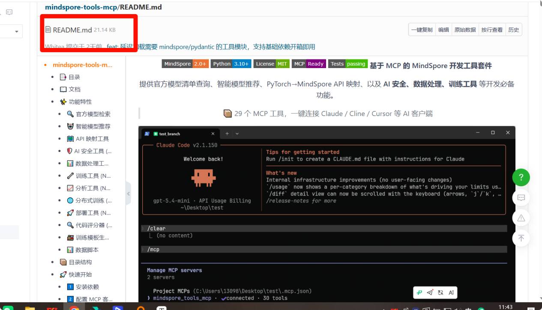Click the MindSpore 2.0+ badge
The width and height of the screenshot is (542, 310).
[x=185, y=64]
